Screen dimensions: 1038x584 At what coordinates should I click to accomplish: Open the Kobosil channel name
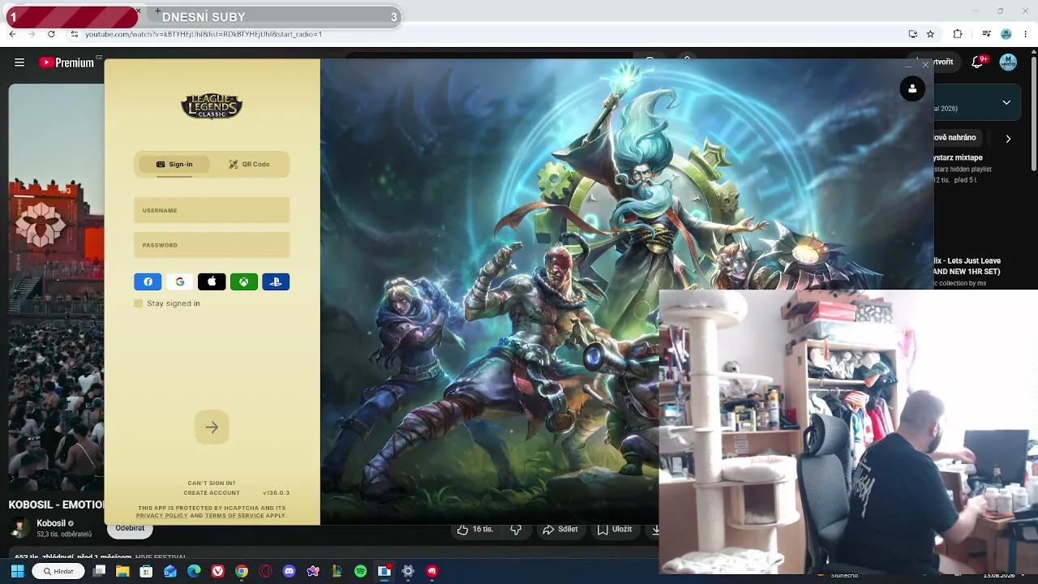pos(51,523)
